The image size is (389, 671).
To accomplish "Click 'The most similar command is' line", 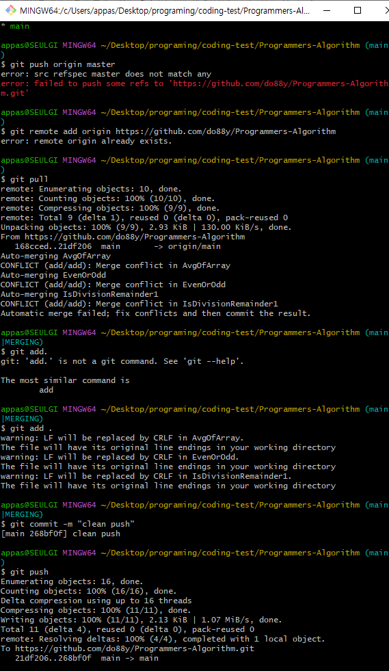I will pyautogui.click(x=65, y=380).
